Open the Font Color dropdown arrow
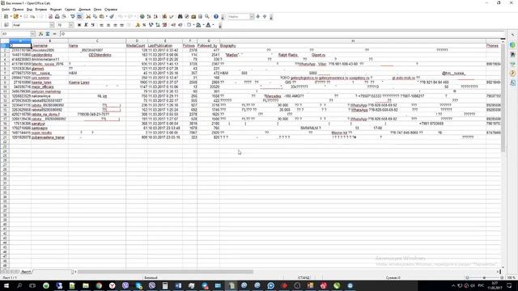The width and height of the screenshot is (518, 291). point(213,25)
